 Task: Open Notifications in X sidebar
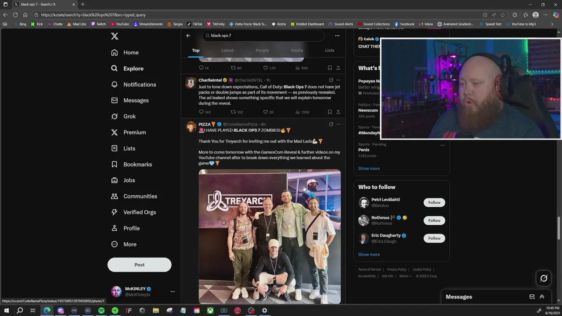133,84
